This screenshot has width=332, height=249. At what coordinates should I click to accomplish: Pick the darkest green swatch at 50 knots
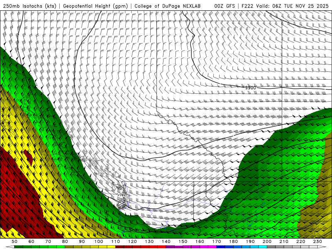(18, 247)
